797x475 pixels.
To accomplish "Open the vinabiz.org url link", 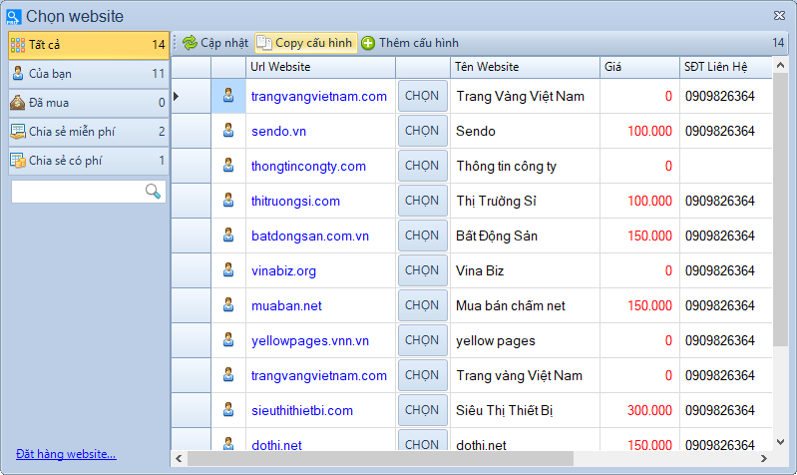I will [283, 271].
